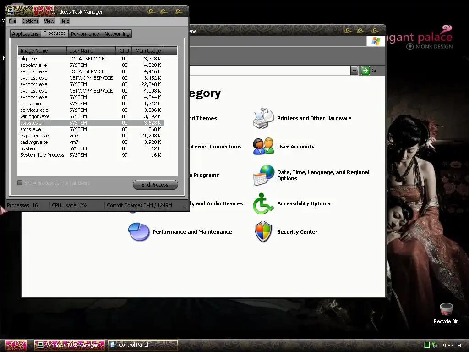This screenshot has width=469, height=352.
Task: Select the smss.exe process row
Action: (x=91, y=129)
